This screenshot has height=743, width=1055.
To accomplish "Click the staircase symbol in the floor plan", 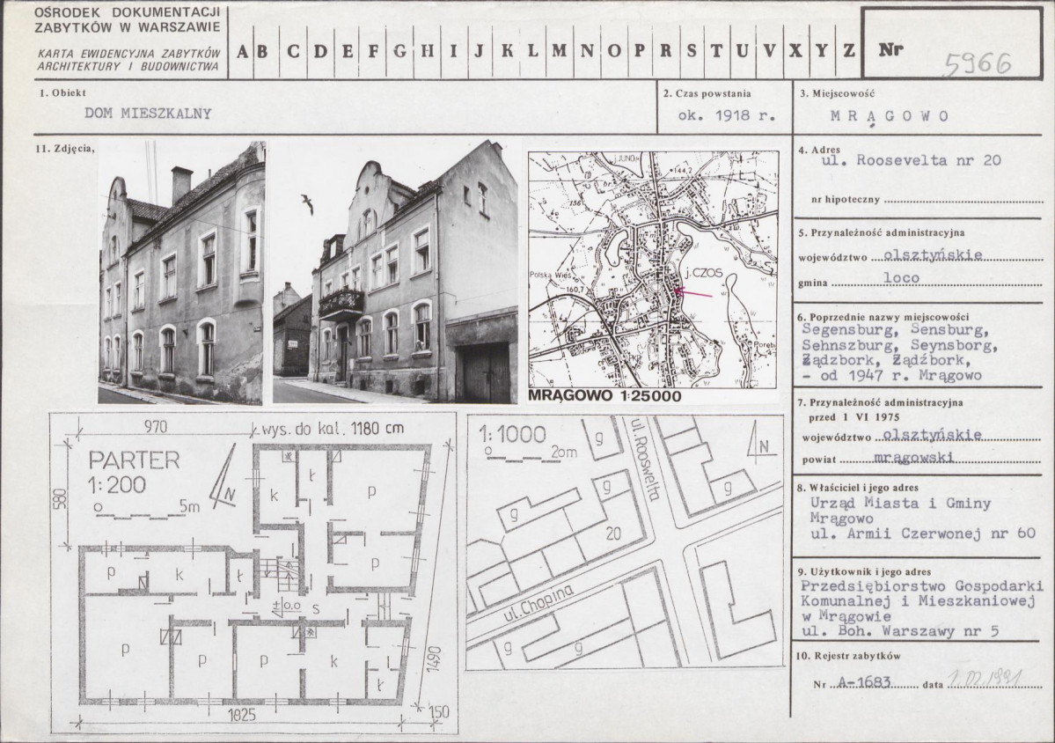I will [x=279, y=574].
